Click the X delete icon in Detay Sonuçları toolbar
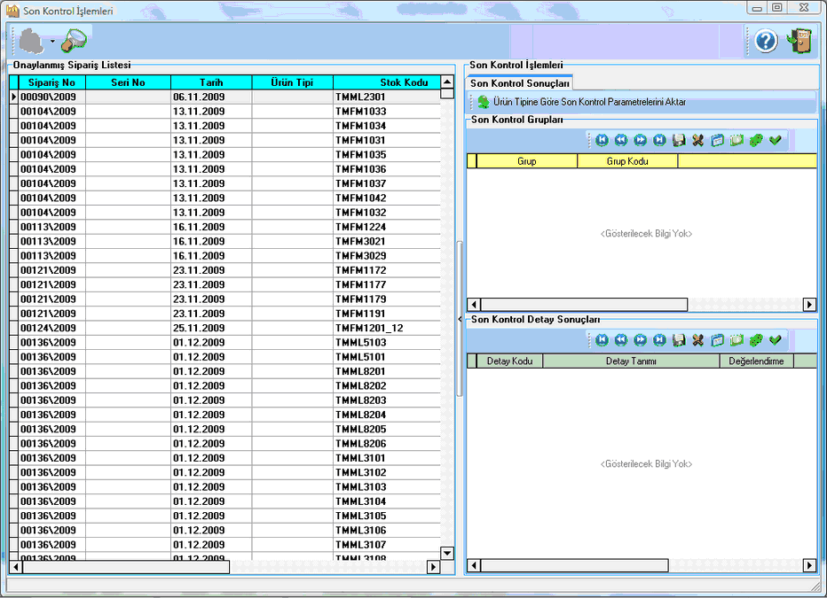Image resolution: width=827 pixels, height=598 pixels. pos(697,340)
